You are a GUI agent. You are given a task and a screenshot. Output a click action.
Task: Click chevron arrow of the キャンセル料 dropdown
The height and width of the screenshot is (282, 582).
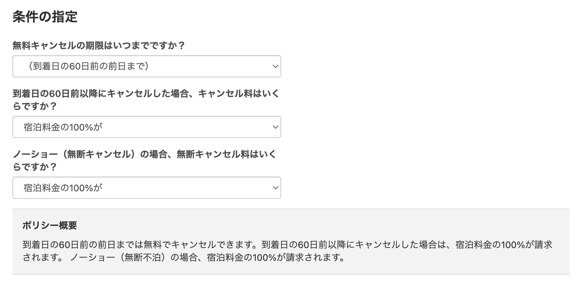click(x=275, y=127)
